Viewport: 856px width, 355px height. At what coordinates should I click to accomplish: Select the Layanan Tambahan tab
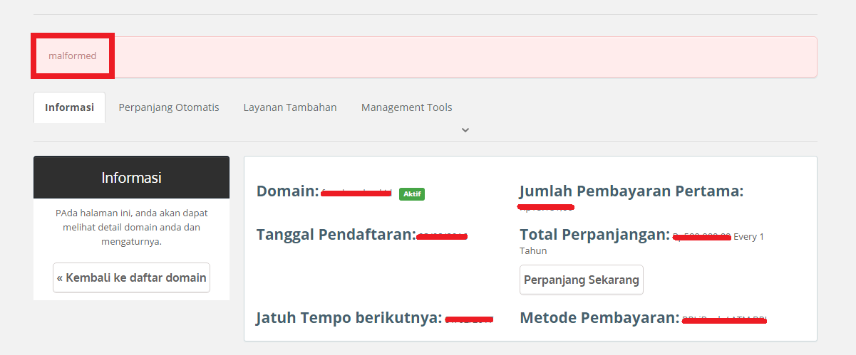[x=290, y=107]
